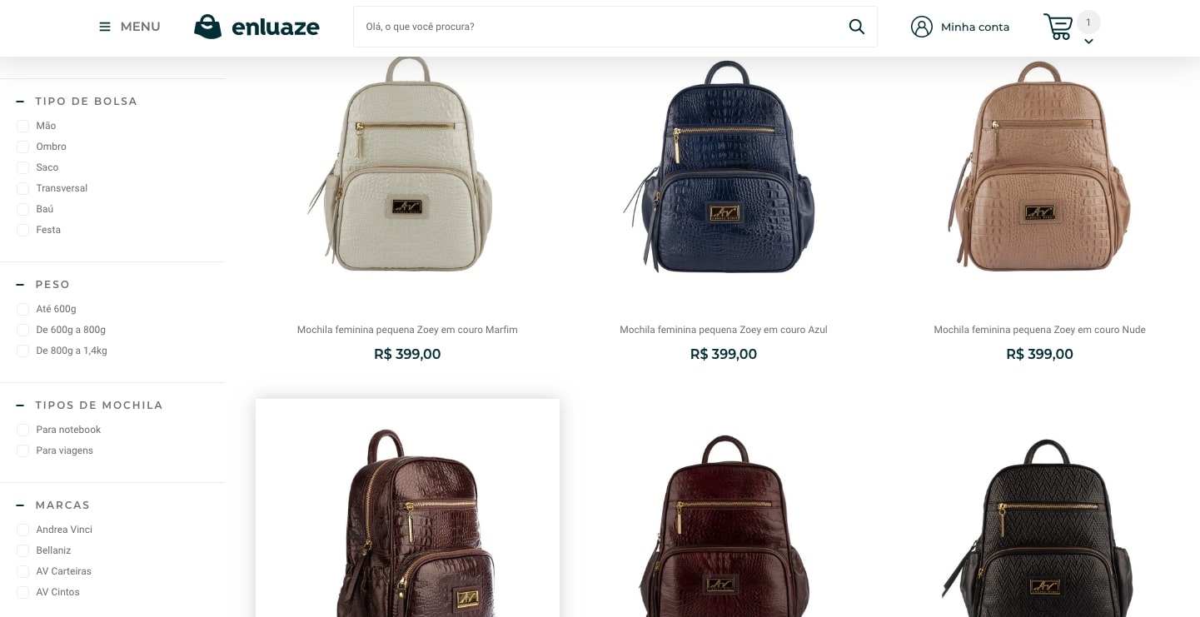The image size is (1200, 617).
Task: Check the Transversal bag type
Action: [23, 188]
